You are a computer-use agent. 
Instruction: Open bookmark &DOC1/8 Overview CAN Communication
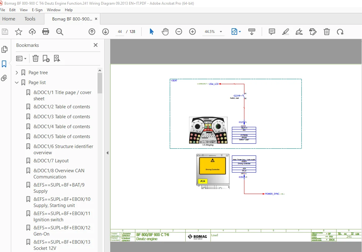tap(59, 174)
